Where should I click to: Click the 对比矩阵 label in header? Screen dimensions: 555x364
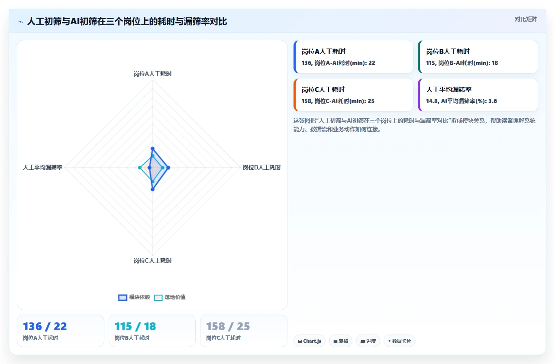tap(526, 19)
